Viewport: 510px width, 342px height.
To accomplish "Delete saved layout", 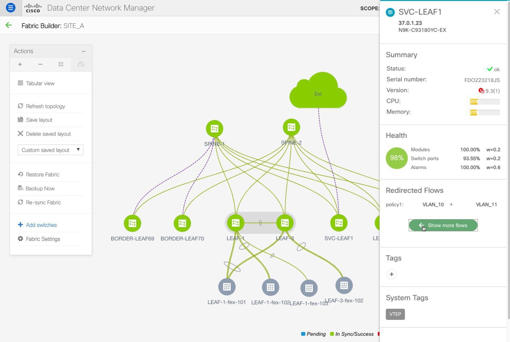I will tap(44, 134).
